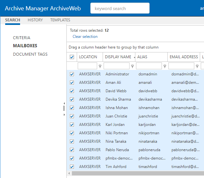Open the Templates tab
Viewport: 204px width, 178px height.
pos(60,20)
